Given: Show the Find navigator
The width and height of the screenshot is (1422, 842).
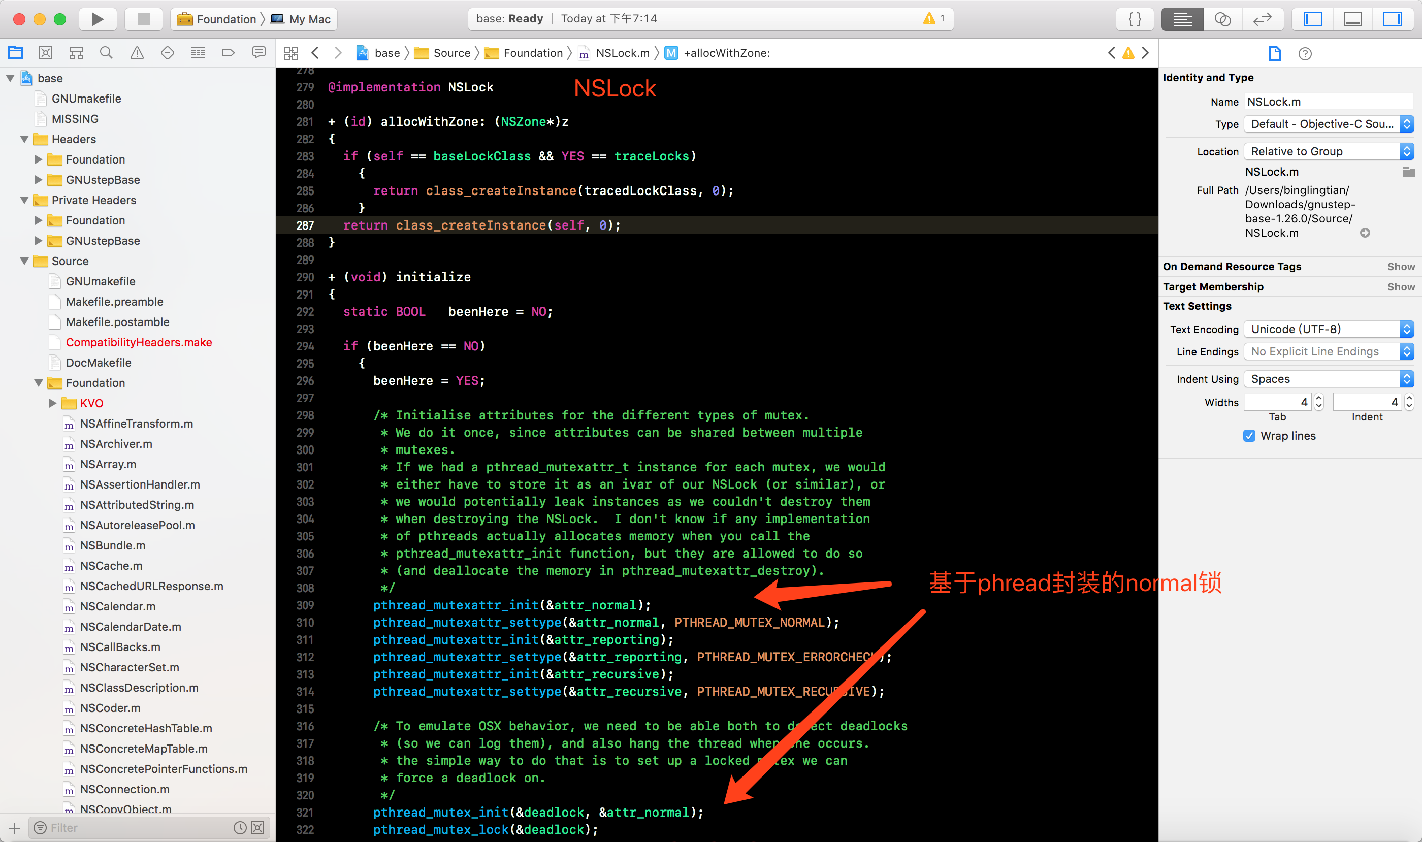Looking at the screenshot, I should (x=106, y=53).
